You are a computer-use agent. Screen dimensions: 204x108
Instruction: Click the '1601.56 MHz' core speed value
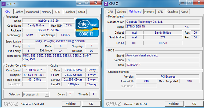pyautogui.click(x=34, y=70)
